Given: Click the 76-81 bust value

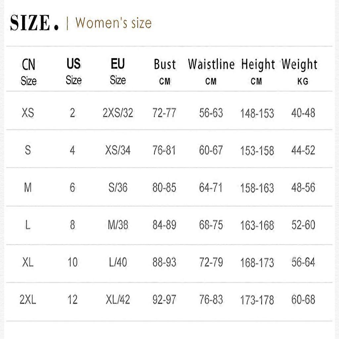Looking at the screenshot, I should coord(164,150).
